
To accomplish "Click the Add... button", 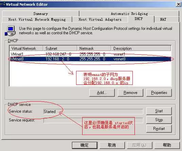I will tap(102, 93).
